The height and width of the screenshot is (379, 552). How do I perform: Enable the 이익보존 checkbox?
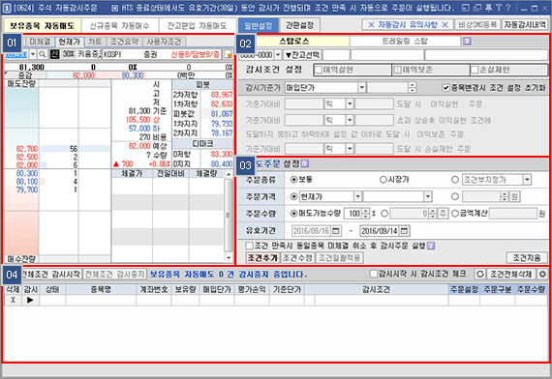(397, 70)
